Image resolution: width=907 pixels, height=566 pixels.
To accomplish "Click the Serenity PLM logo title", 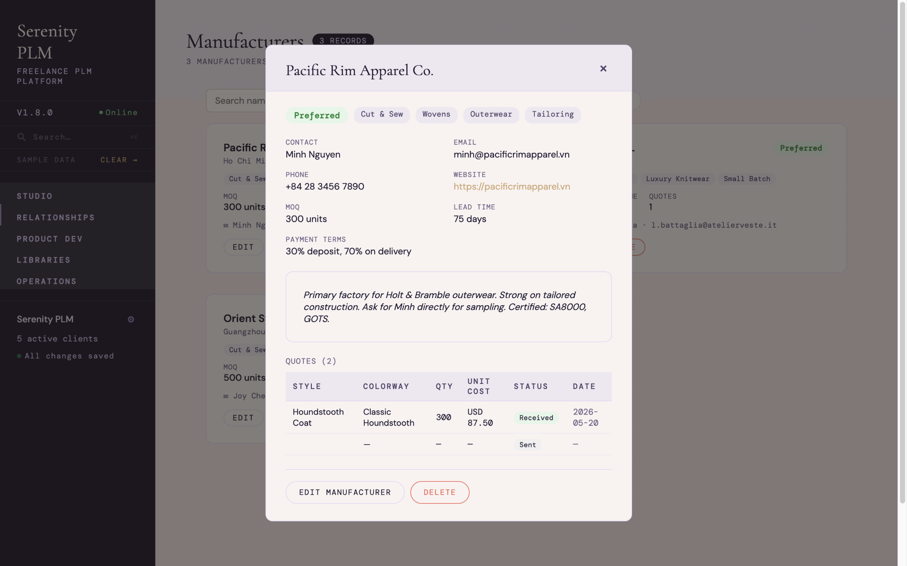I will click(47, 42).
